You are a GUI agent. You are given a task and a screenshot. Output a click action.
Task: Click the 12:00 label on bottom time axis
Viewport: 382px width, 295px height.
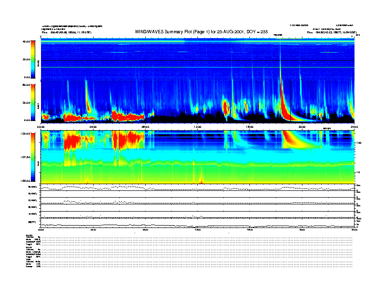coord(198,229)
